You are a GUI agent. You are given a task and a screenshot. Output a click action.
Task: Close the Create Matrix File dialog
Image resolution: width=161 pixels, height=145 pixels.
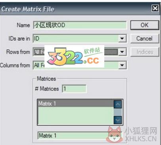155,9
